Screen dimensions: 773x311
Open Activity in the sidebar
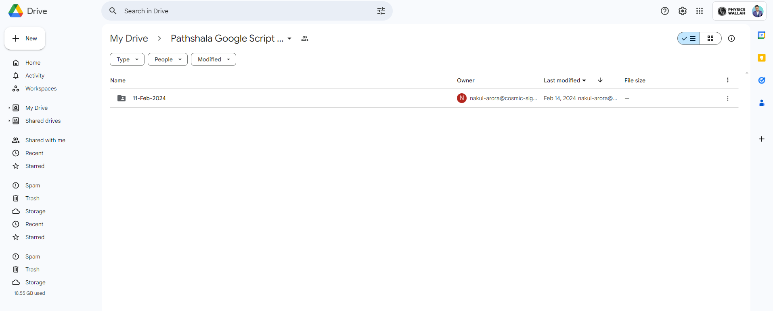[x=35, y=76]
